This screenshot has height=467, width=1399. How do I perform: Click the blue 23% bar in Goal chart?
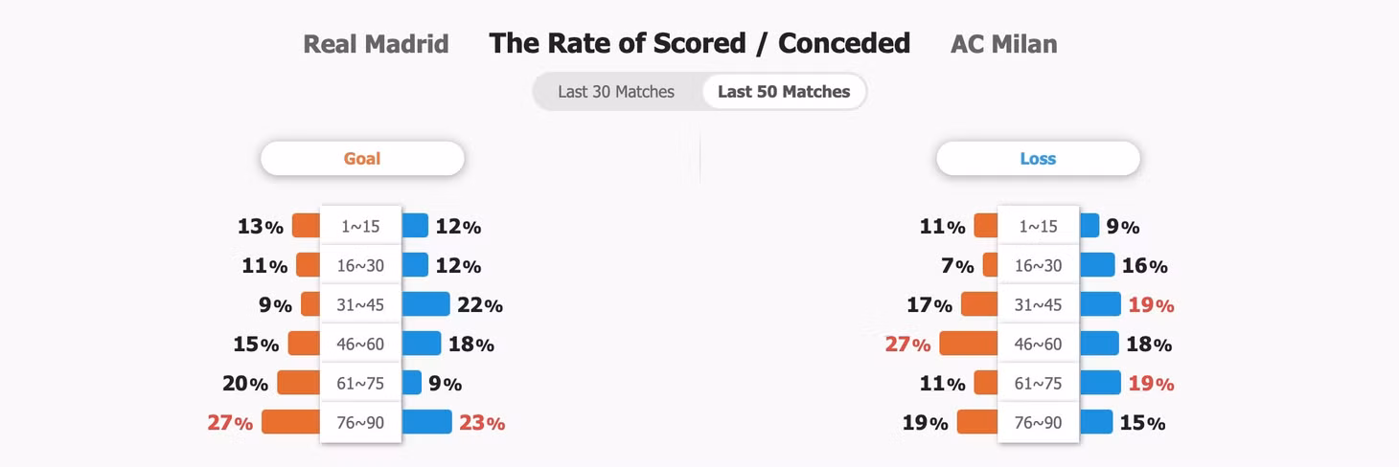426,422
